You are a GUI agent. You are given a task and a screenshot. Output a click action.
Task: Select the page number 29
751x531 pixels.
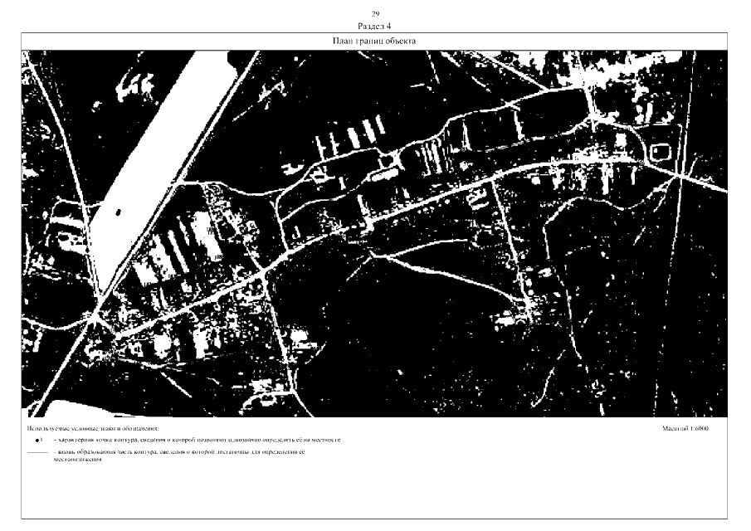click(x=375, y=15)
